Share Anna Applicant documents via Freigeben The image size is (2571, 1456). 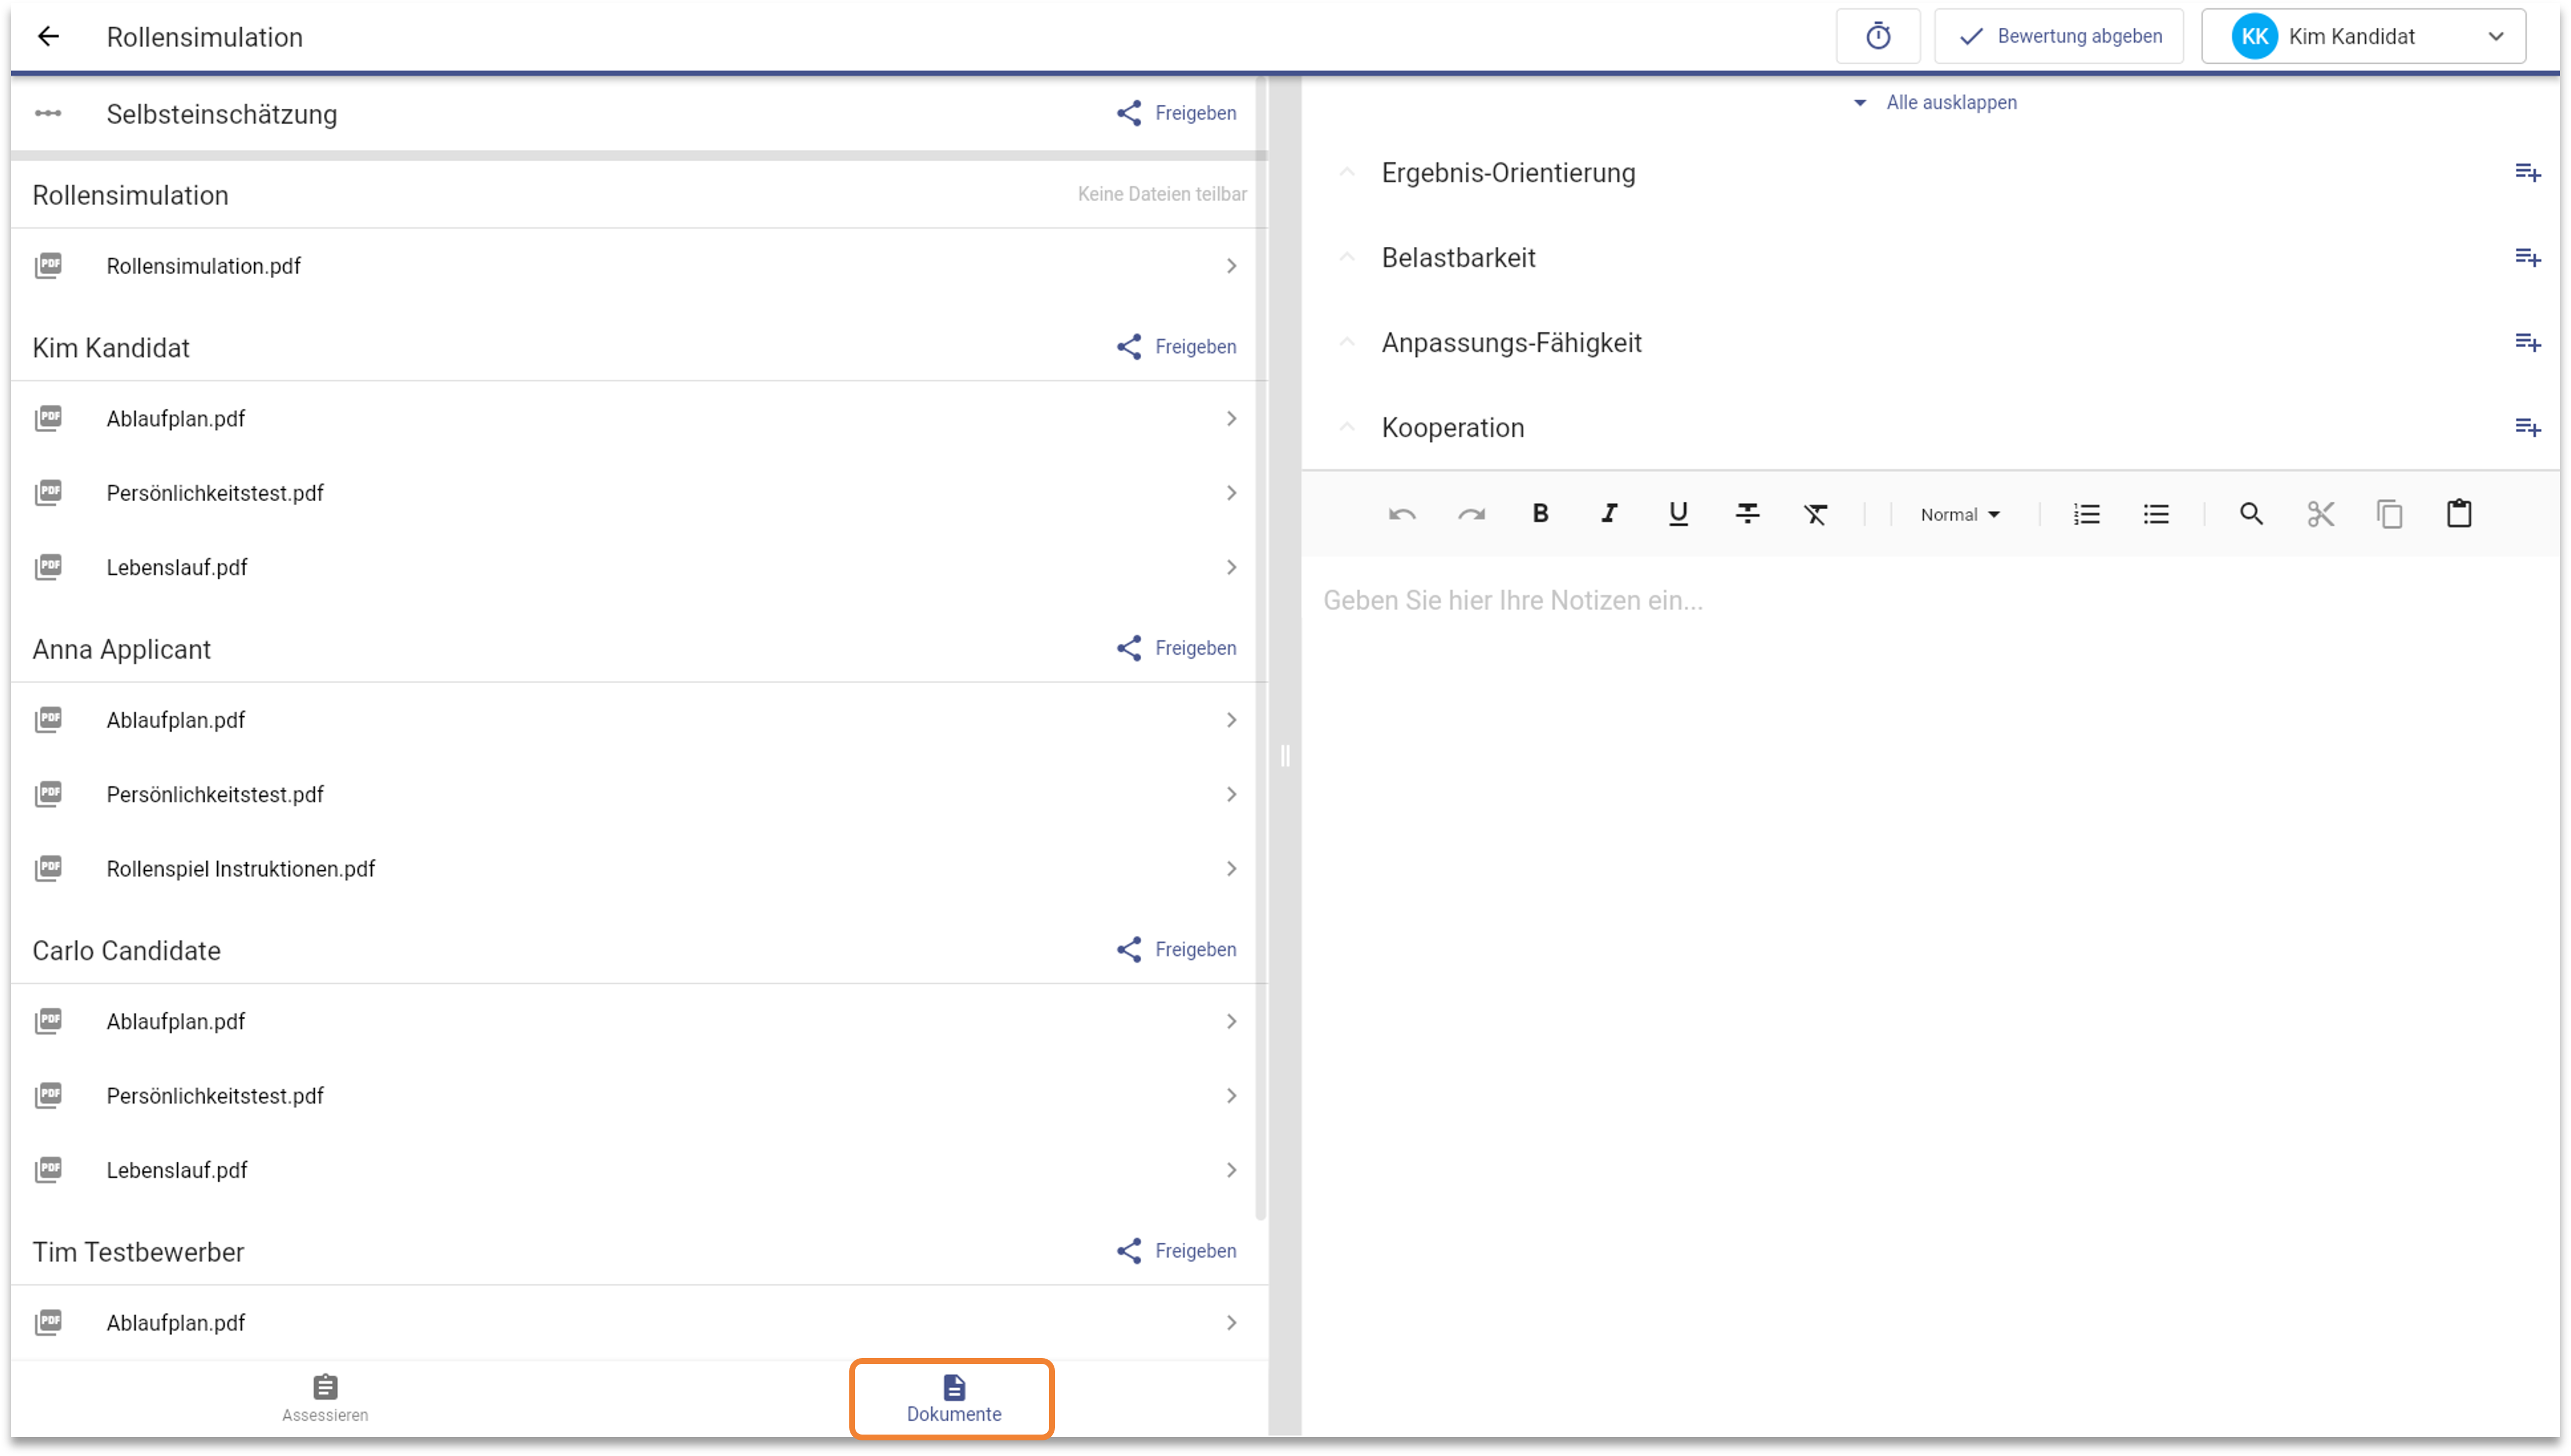1177,648
